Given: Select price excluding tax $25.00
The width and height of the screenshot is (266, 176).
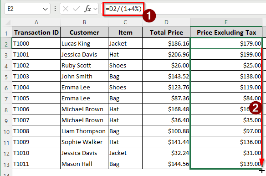Looking at the screenshot, I should tap(226, 65).
